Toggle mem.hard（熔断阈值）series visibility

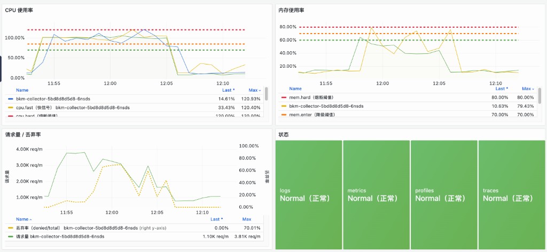313,97
